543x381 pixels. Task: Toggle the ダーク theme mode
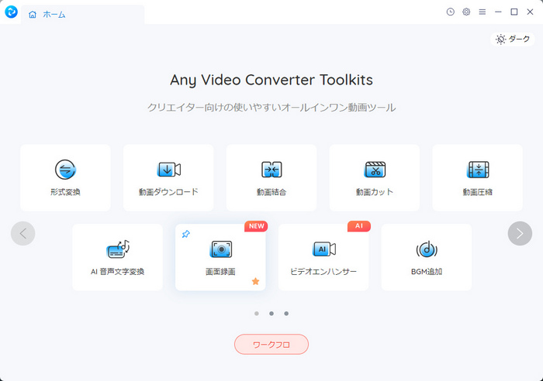pos(513,39)
